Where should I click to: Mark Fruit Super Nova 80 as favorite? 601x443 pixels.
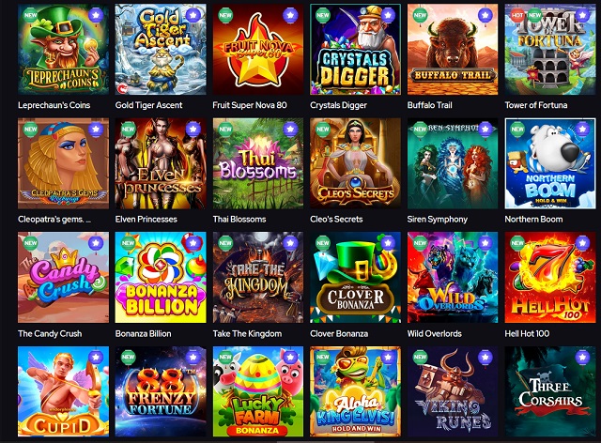coord(290,15)
